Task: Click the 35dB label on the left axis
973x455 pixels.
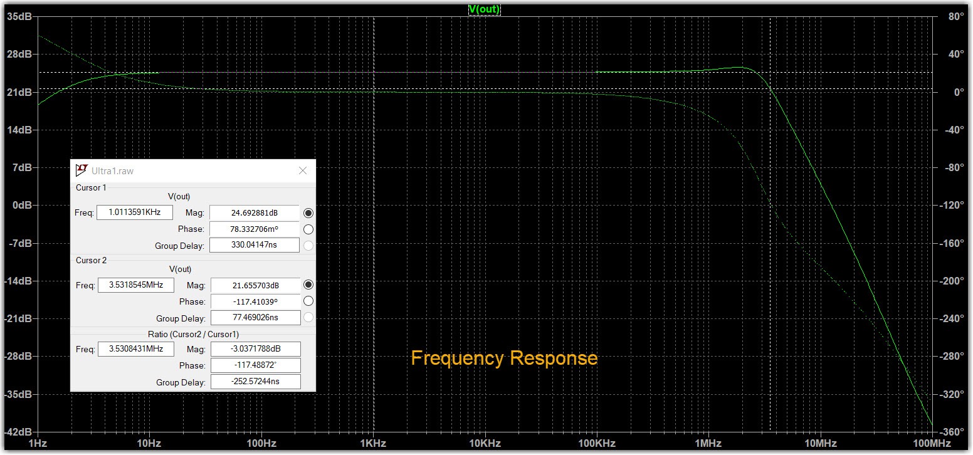Action: pos(19,17)
